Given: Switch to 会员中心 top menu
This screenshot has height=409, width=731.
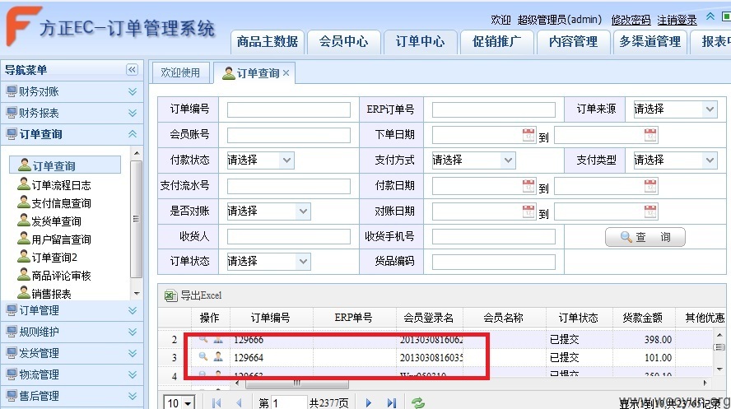Looking at the screenshot, I should tap(343, 42).
